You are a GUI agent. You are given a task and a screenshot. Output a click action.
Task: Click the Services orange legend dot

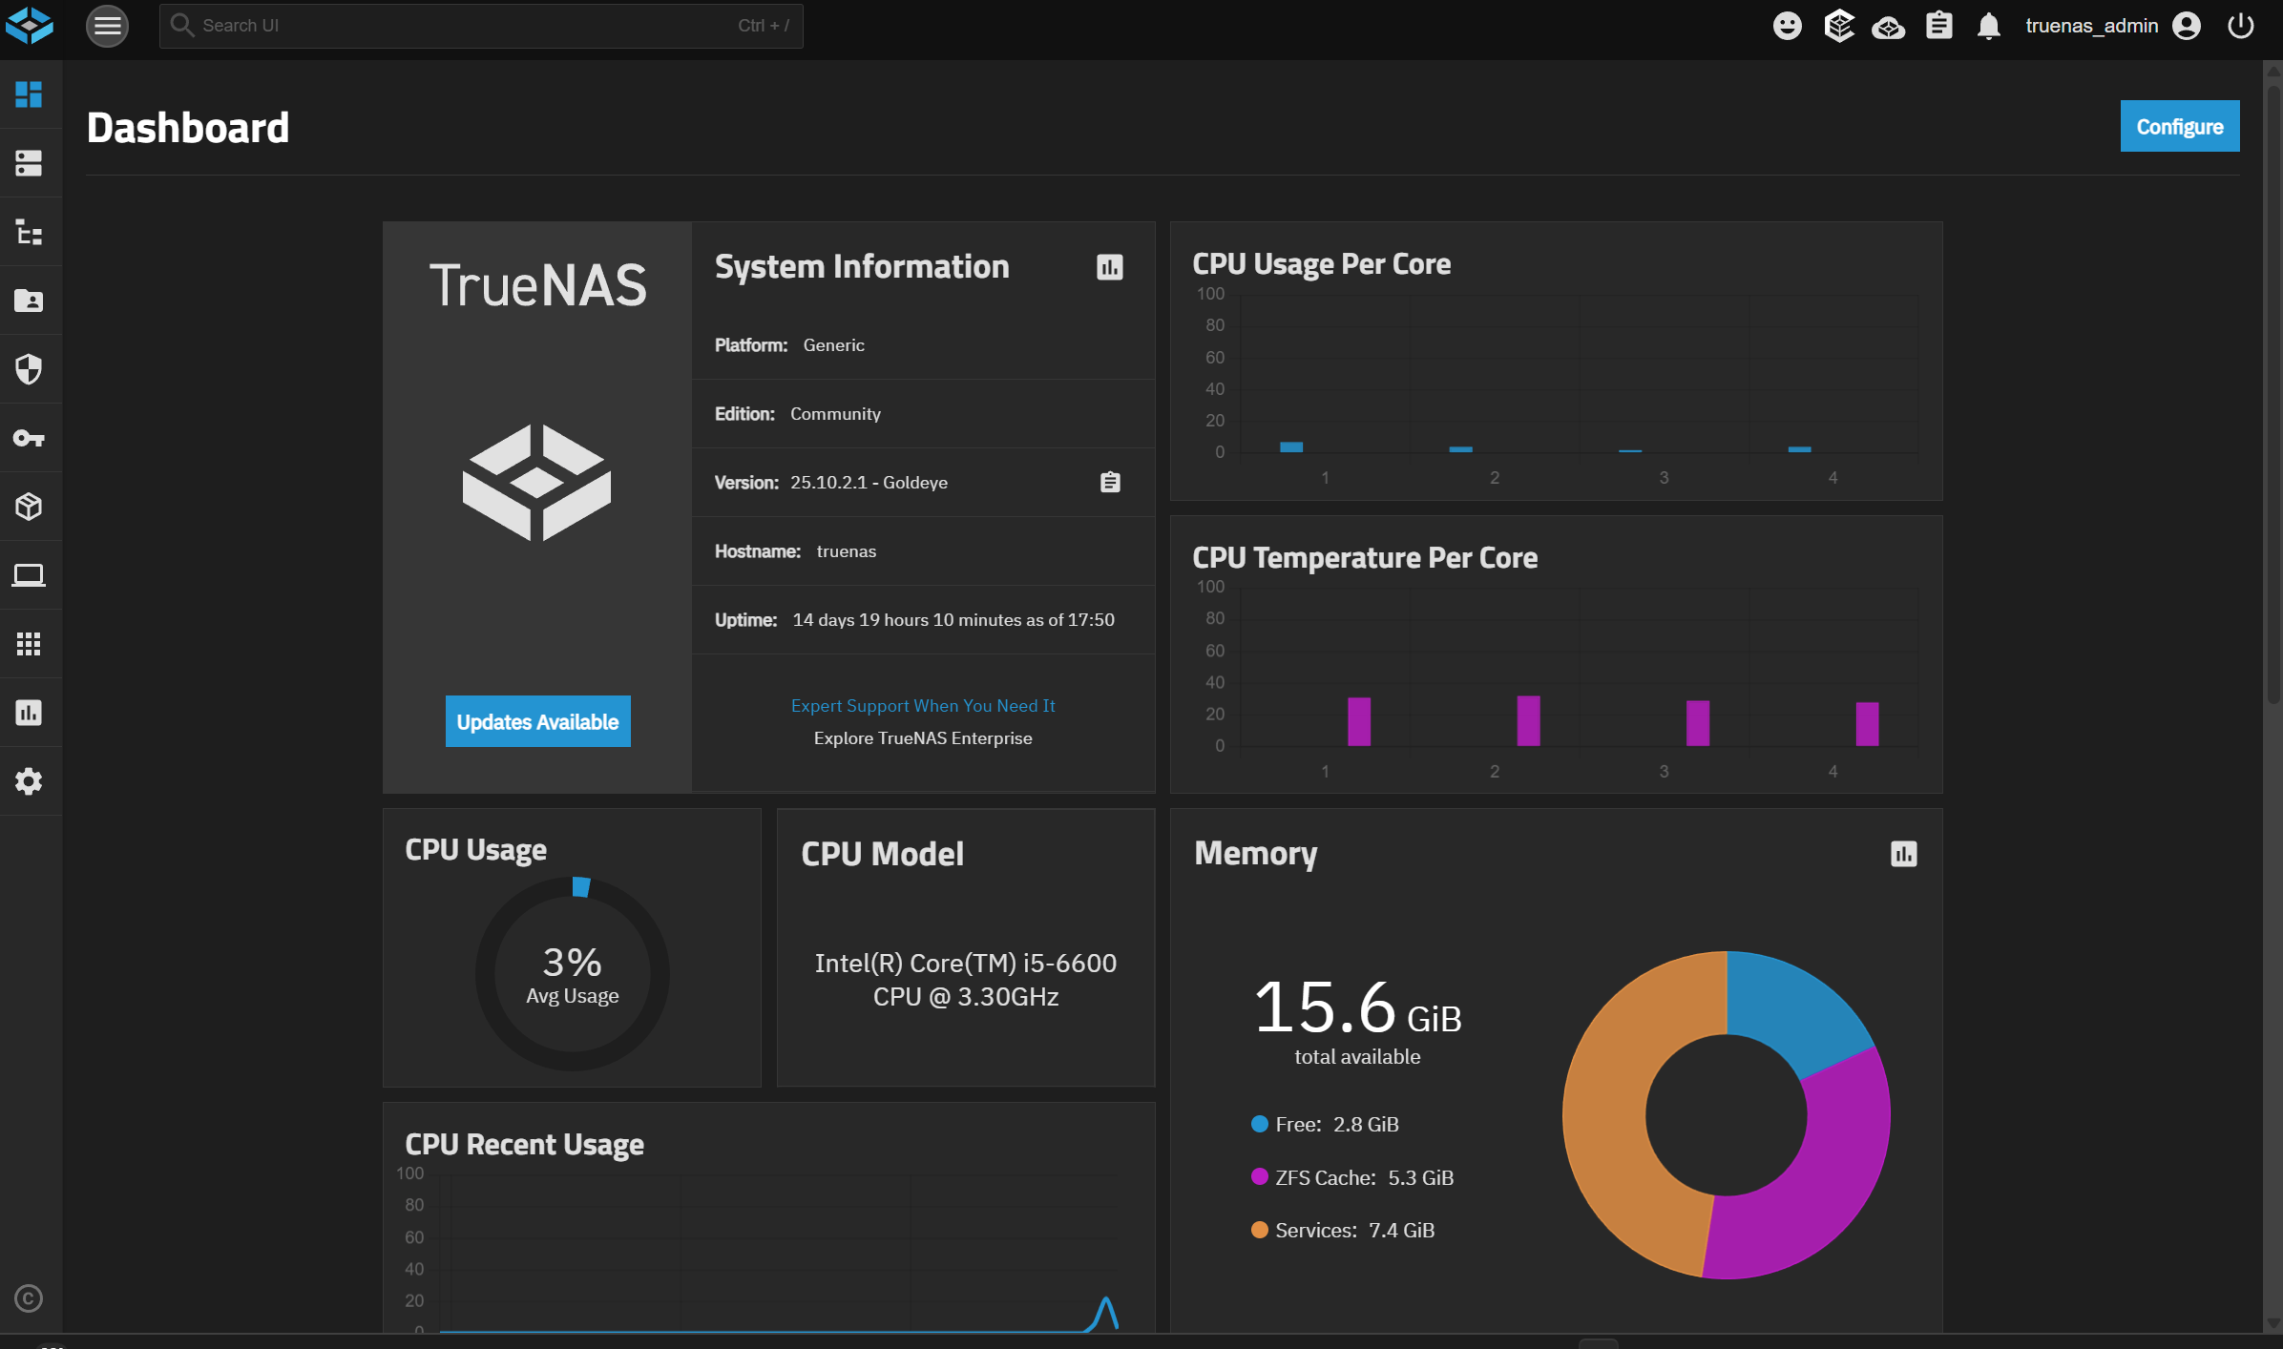click(1259, 1230)
